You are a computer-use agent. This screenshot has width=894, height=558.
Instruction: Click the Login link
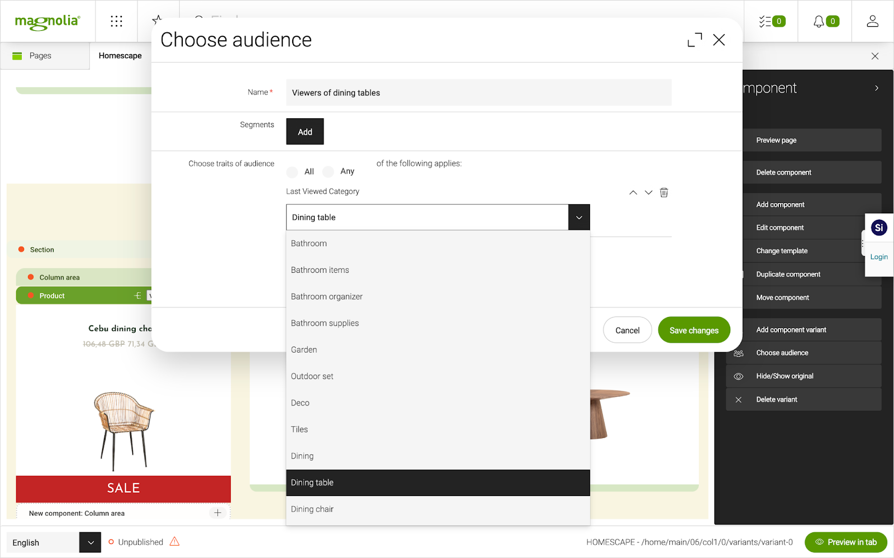tap(878, 257)
